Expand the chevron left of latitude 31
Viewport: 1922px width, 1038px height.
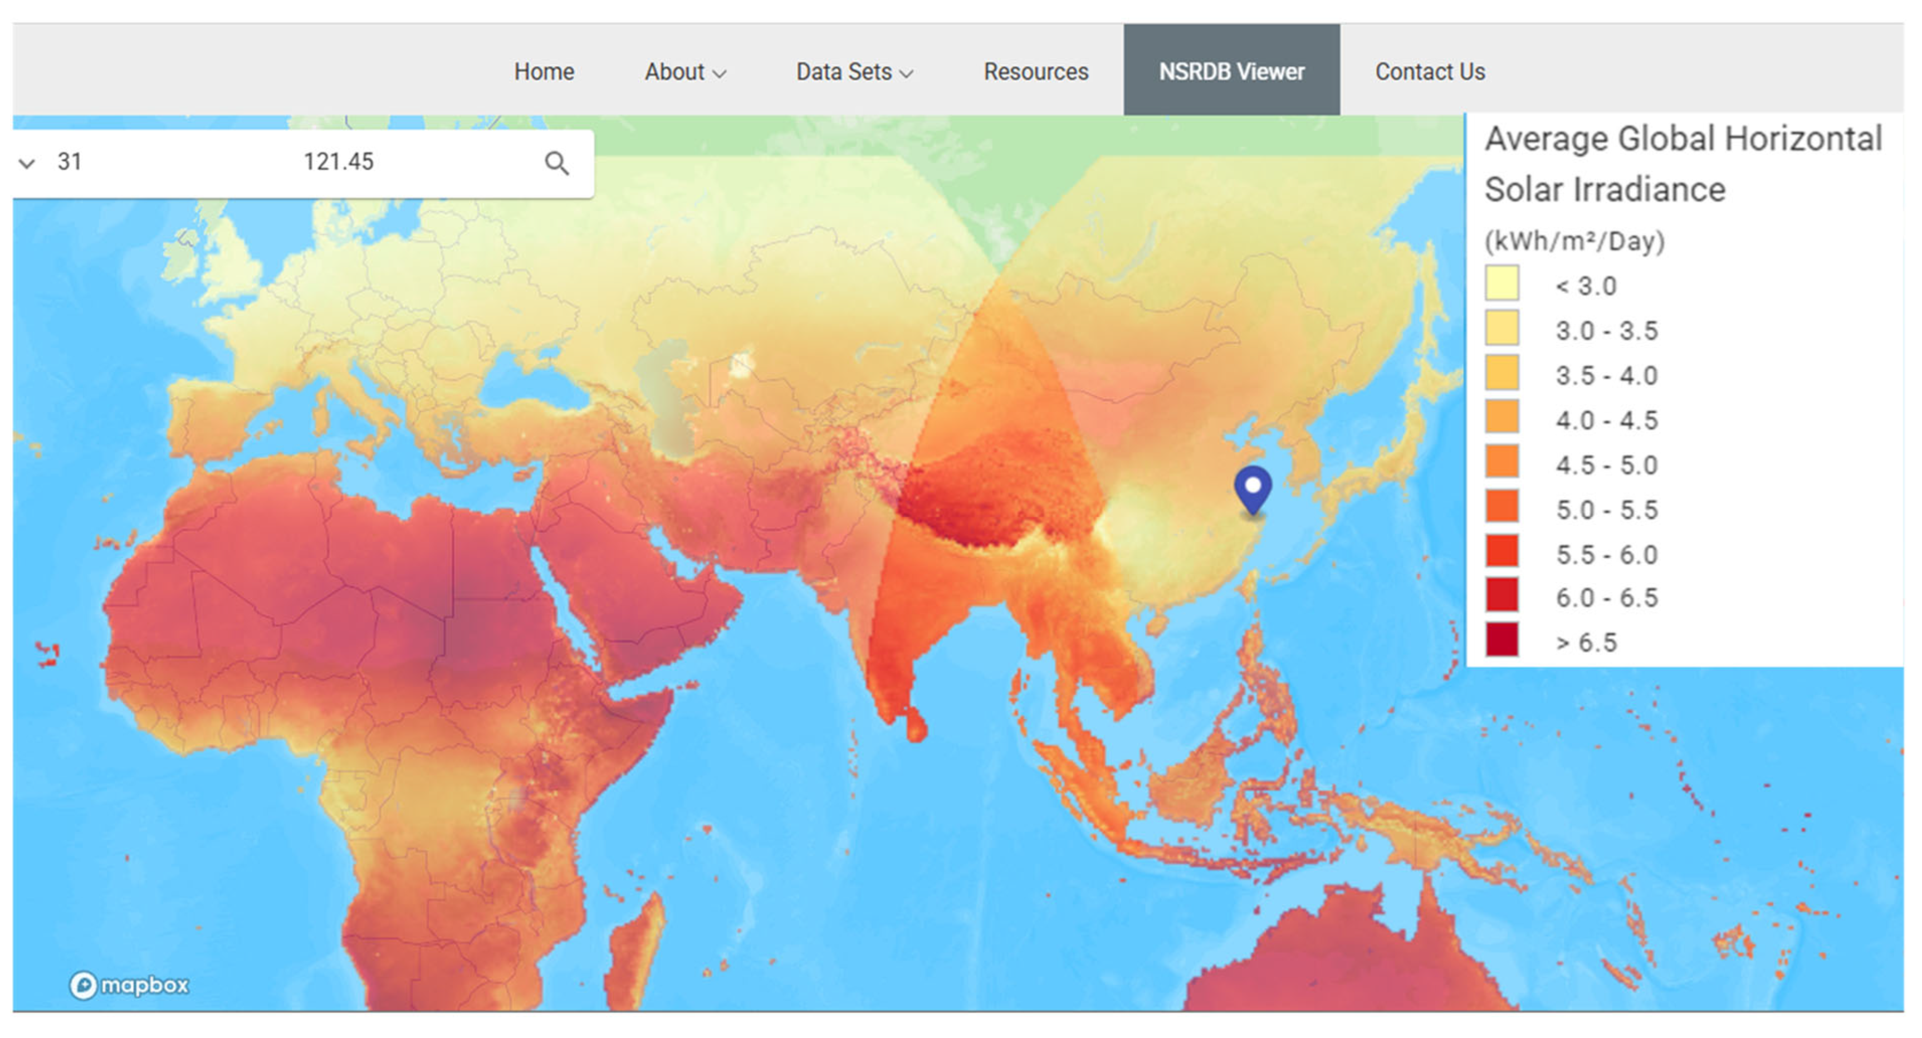tap(27, 163)
